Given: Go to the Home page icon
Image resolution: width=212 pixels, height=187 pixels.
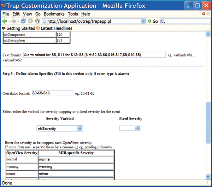Looking at the screenshot, I should point(37,21).
